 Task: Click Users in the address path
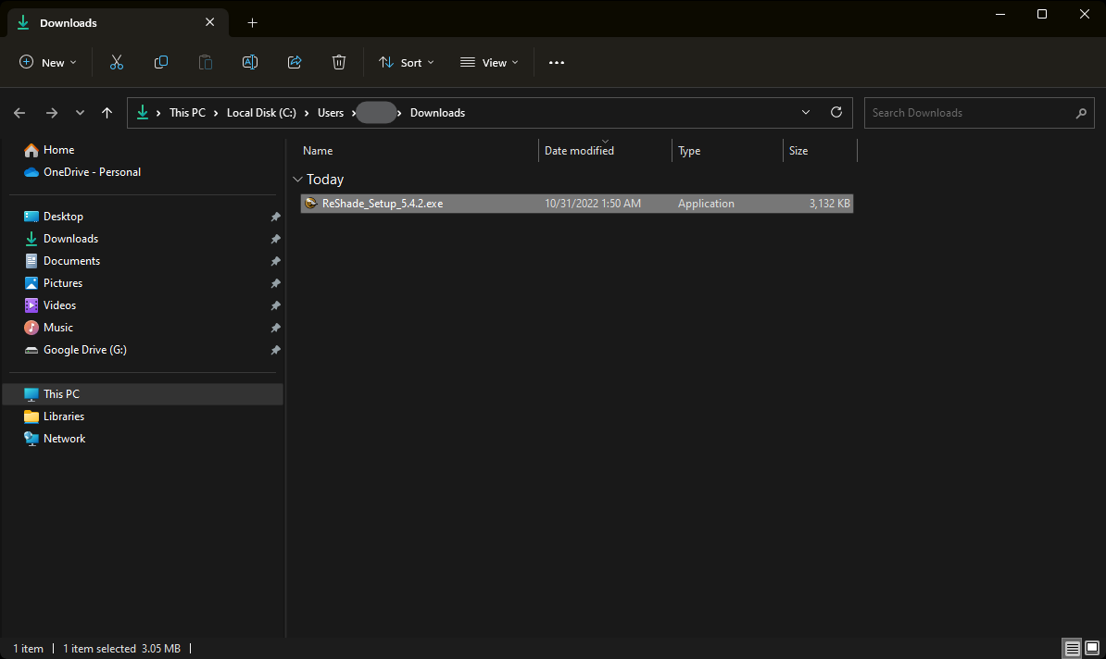point(331,113)
